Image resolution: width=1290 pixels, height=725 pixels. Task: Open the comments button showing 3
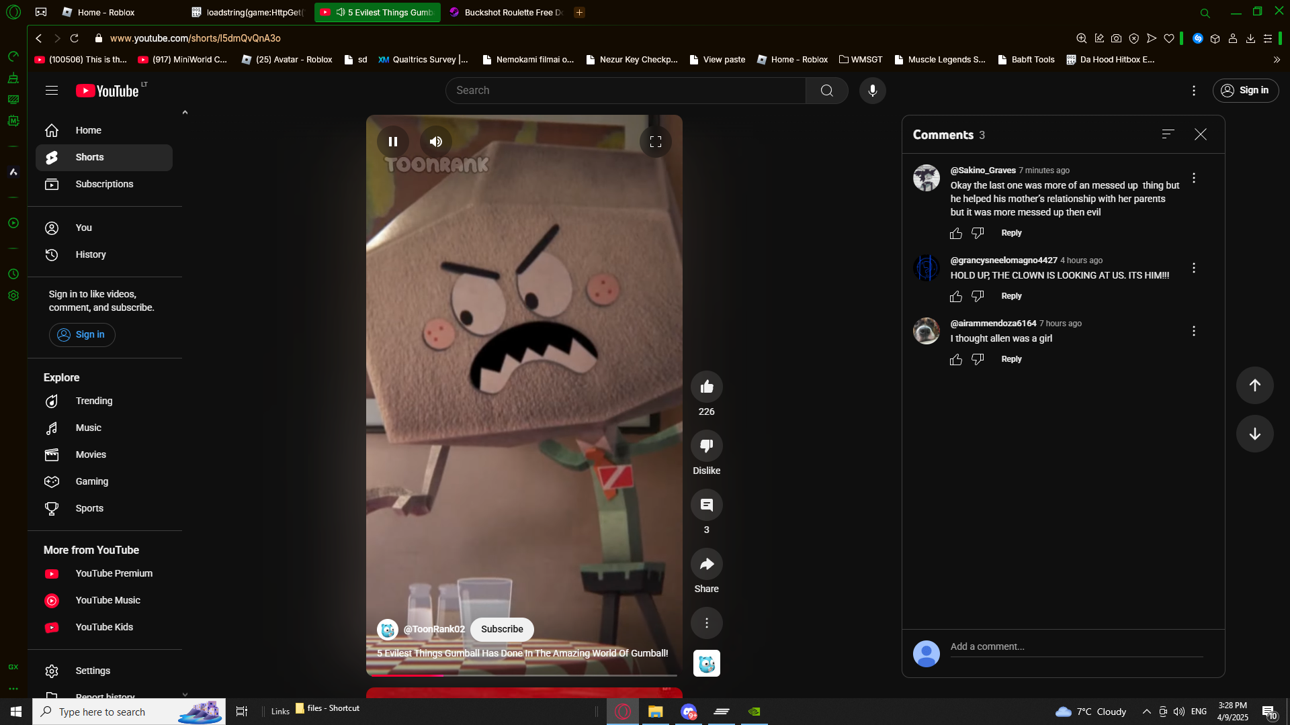coord(707,505)
